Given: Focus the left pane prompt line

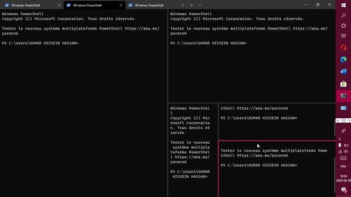Looking at the screenshot, I should pos(40,43).
